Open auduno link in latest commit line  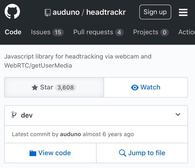point(70,134)
